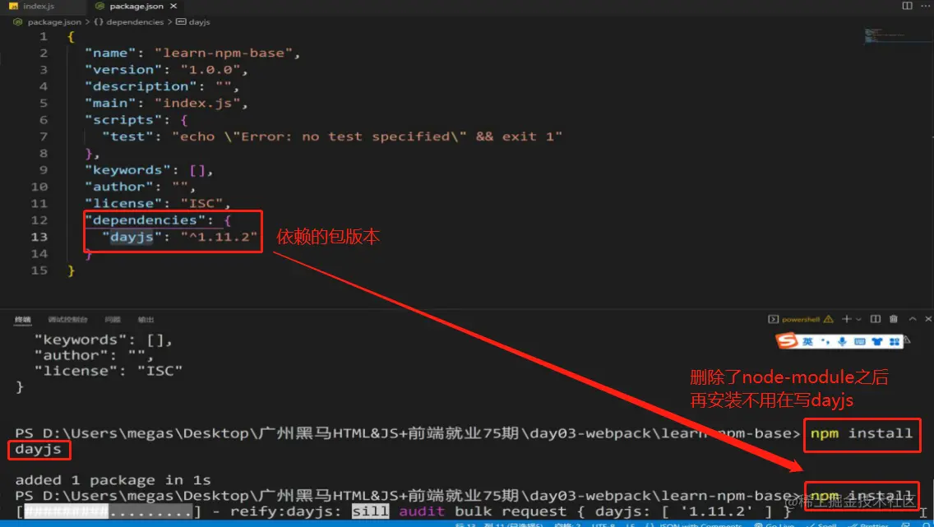Image resolution: width=934 pixels, height=527 pixels.
Task: Open the Sogou soft keyboard icon
Action: 862,341
